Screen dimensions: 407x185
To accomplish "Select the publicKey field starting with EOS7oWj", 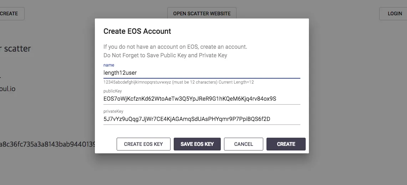I will (202, 99).
